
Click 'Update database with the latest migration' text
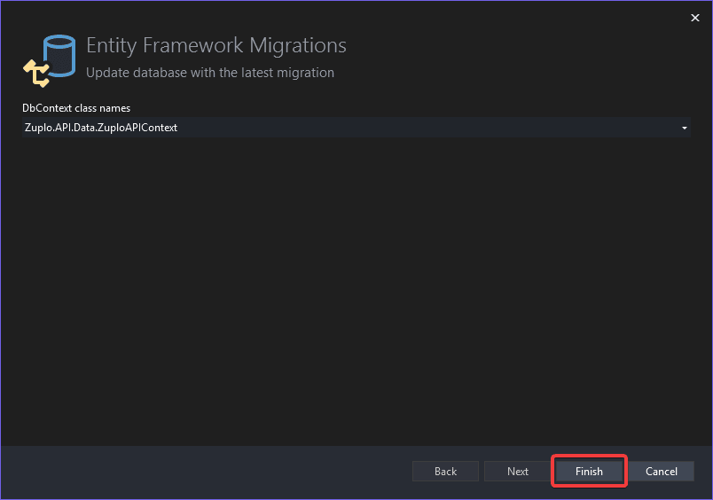point(210,73)
